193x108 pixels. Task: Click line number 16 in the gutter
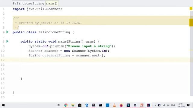(3, 79)
